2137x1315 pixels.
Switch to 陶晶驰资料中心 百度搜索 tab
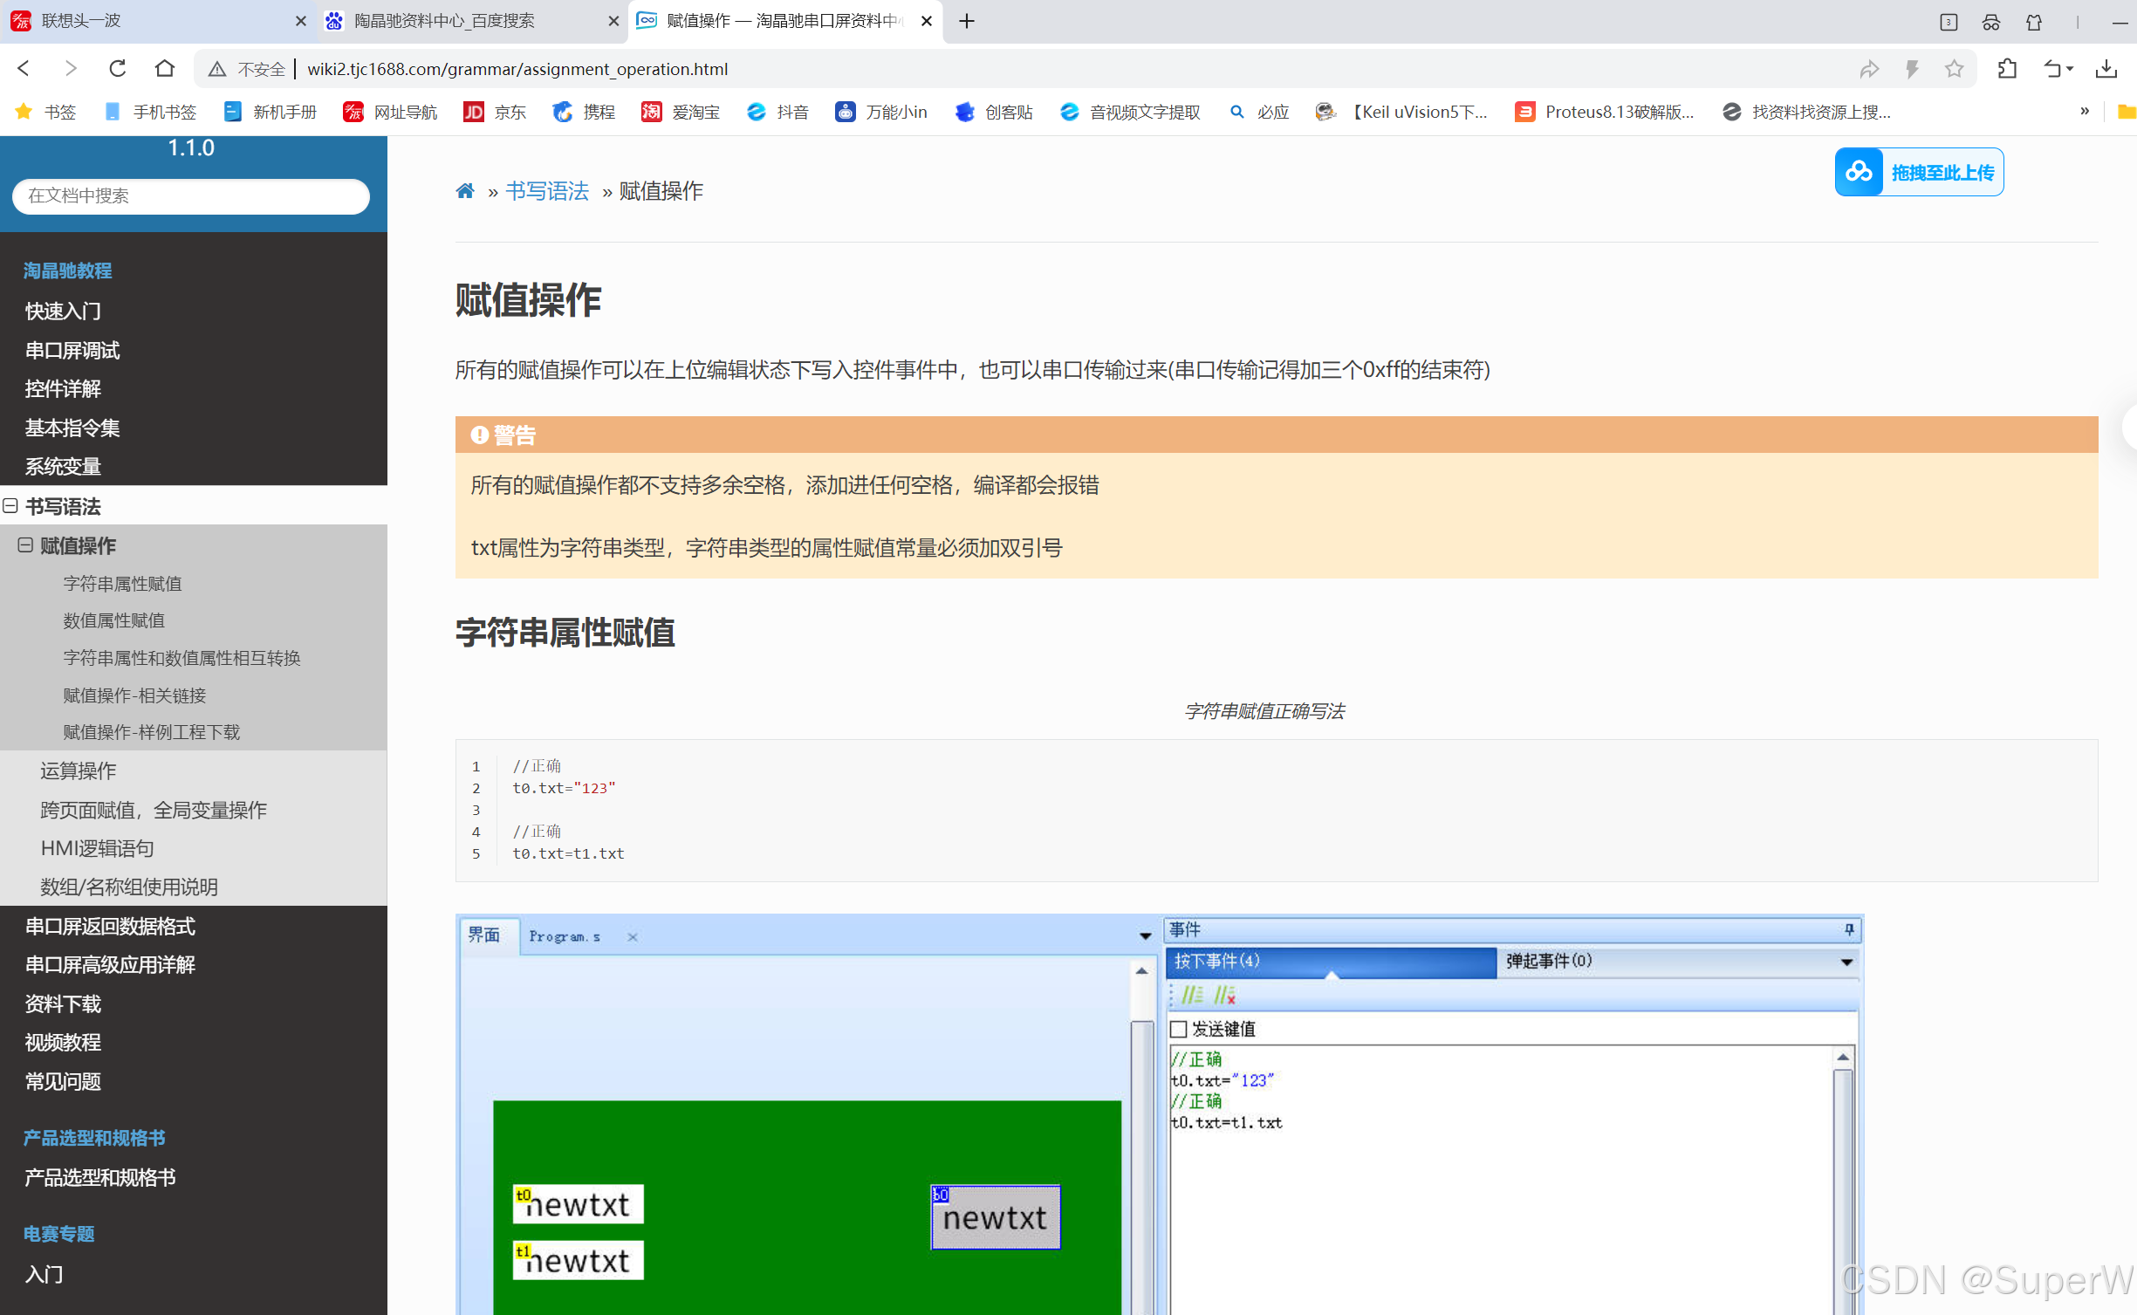[x=445, y=21]
